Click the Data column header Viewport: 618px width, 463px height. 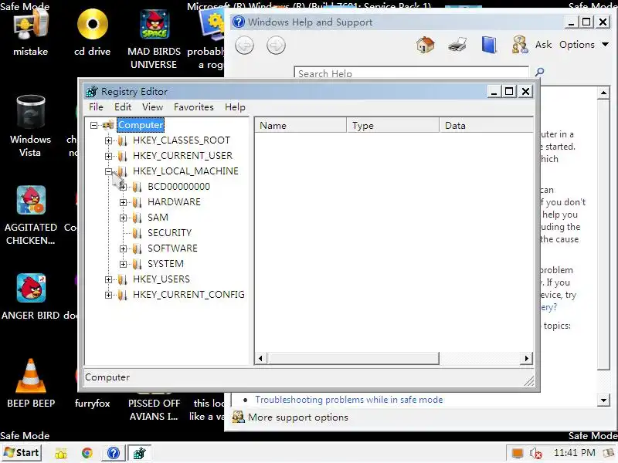pyautogui.click(x=486, y=125)
